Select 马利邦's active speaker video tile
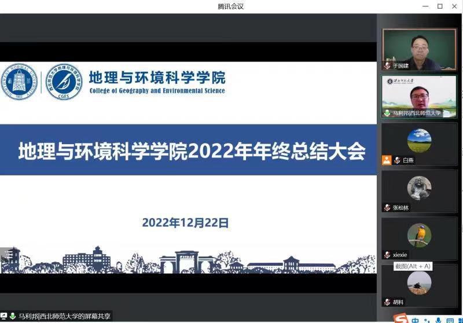The height and width of the screenshot is (323, 463). 420,96
